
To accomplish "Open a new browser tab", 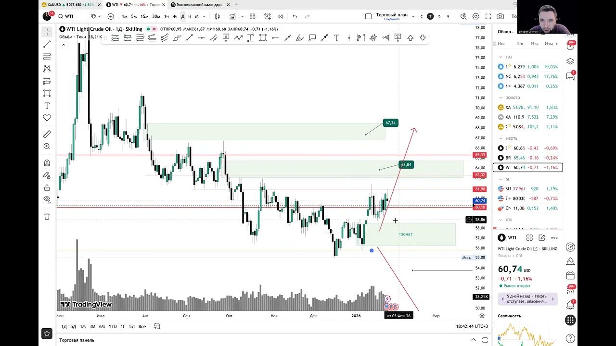I will pyautogui.click(x=236, y=5).
